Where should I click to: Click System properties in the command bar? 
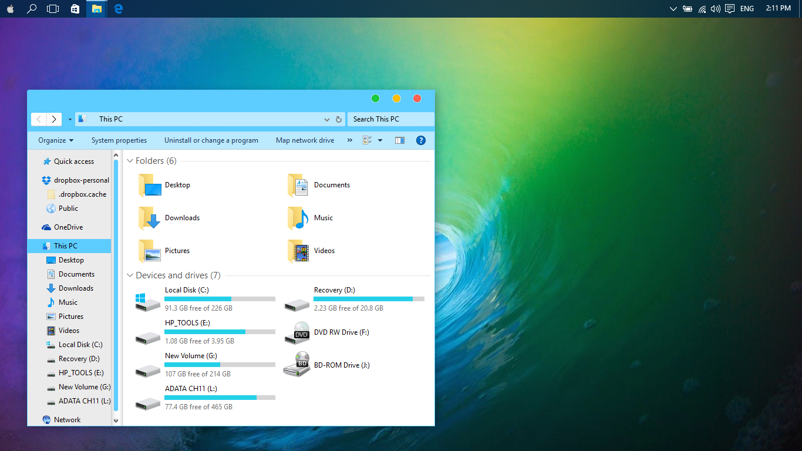tap(119, 140)
